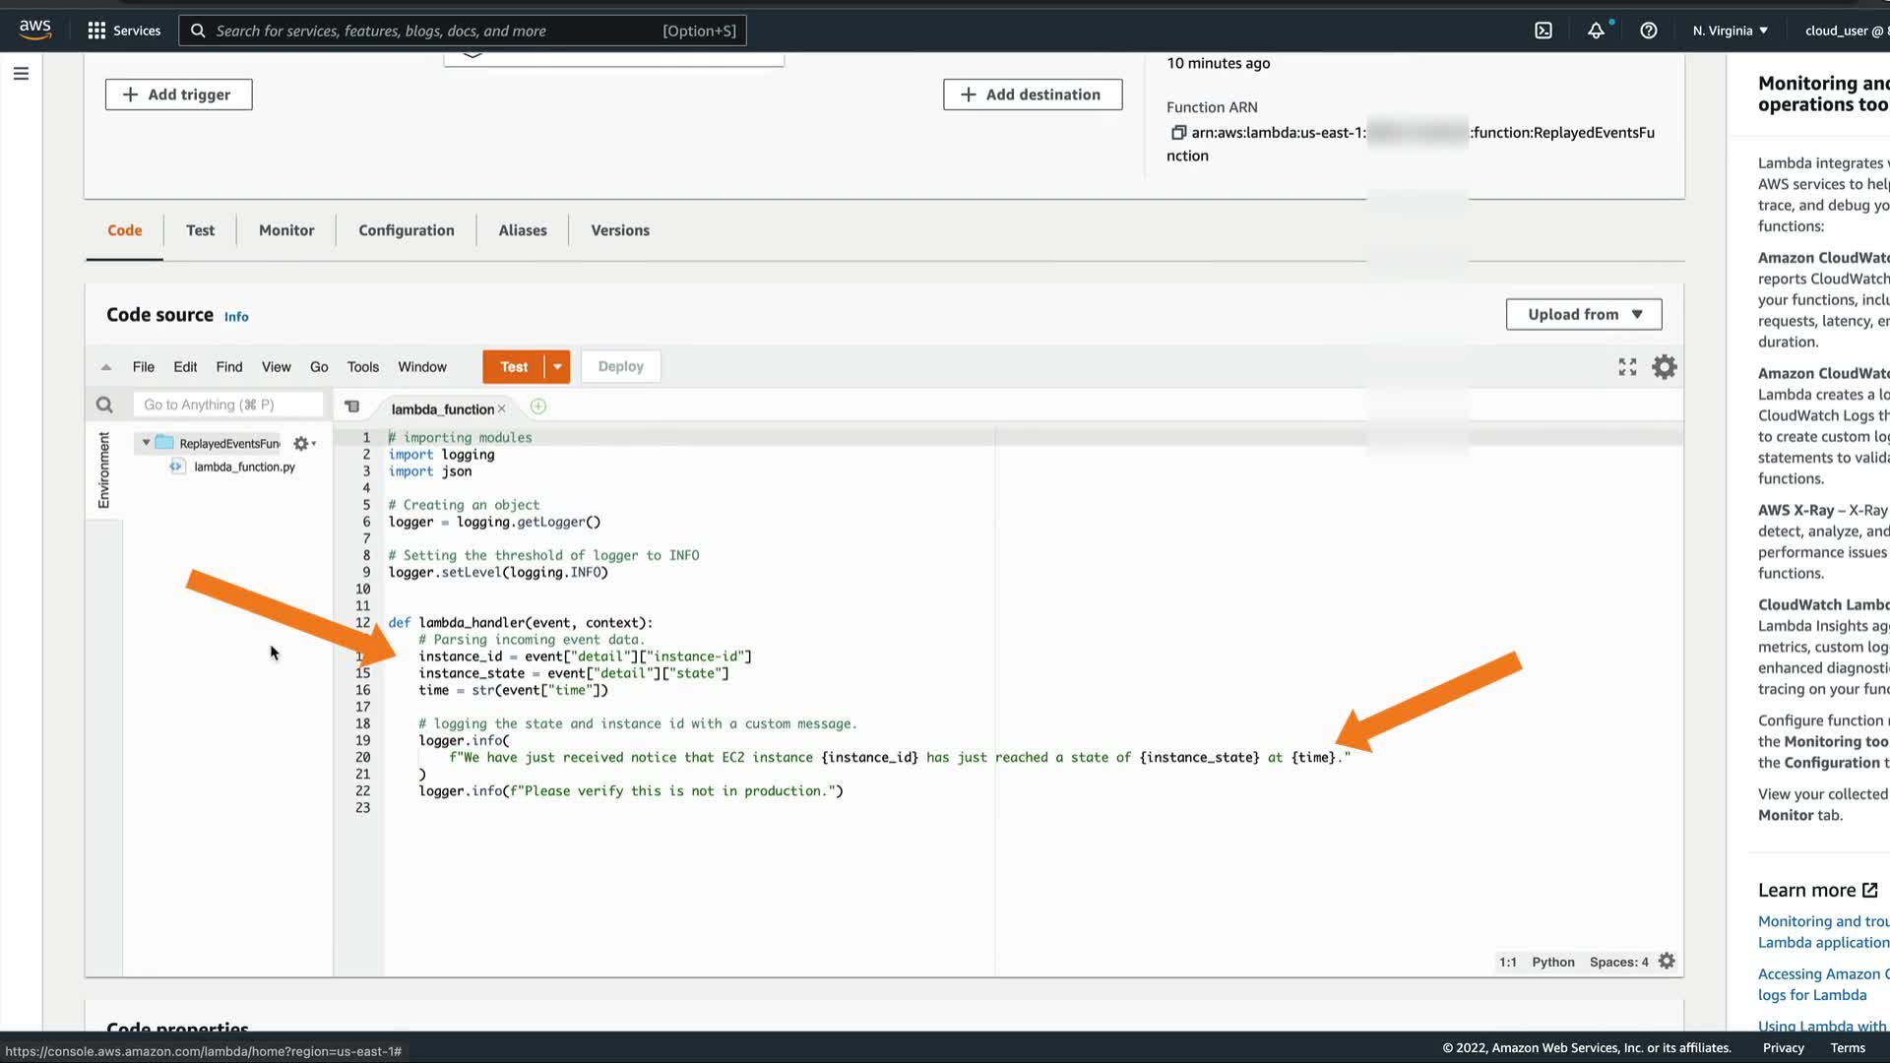The height and width of the screenshot is (1063, 1890).
Task: Expand the Test button dropdown arrow
Action: point(557,367)
